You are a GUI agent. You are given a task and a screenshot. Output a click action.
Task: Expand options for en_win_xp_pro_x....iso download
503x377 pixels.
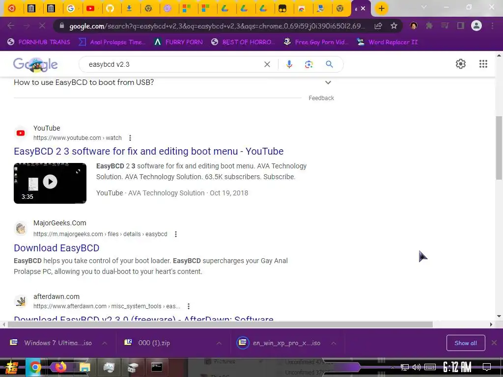[x=334, y=343]
